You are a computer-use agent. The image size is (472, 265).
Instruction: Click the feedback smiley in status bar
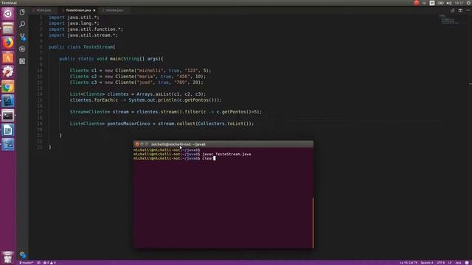(x=467, y=263)
